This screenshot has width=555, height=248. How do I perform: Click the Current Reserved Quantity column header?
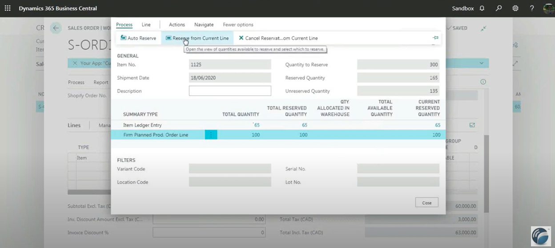pyautogui.click(x=427, y=108)
